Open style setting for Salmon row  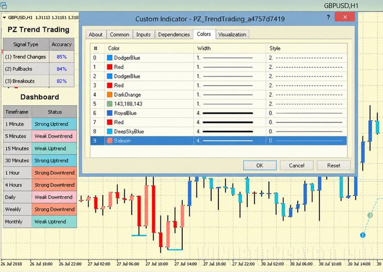306,140
